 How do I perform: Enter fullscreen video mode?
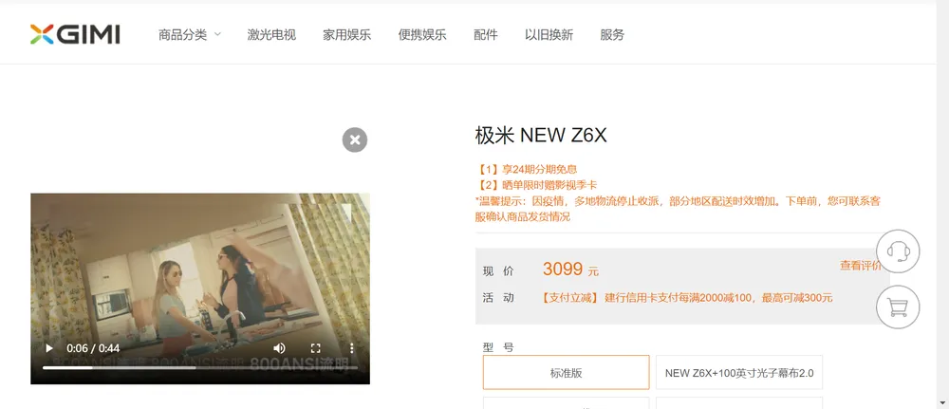pos(315,348)
